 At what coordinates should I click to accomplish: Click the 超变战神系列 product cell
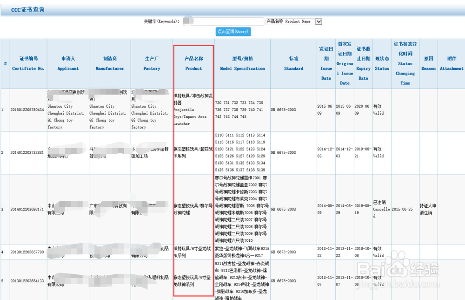tap(193, 153)
